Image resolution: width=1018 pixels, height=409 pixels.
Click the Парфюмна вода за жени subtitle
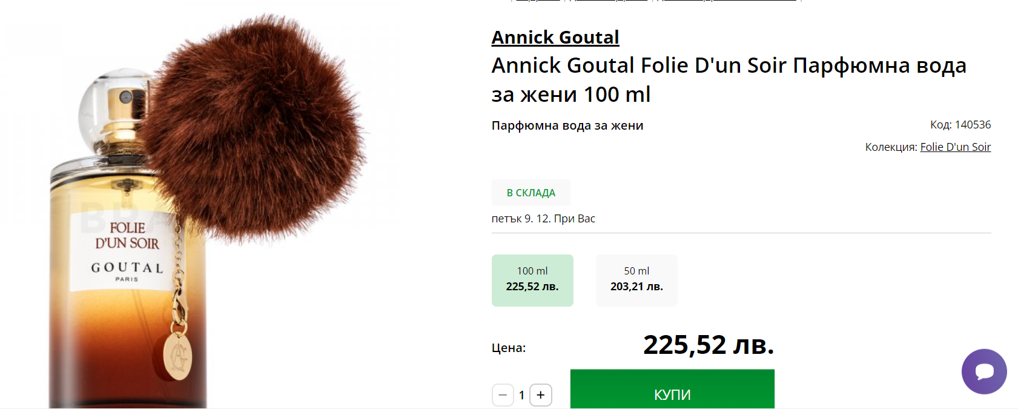point(567,125)
